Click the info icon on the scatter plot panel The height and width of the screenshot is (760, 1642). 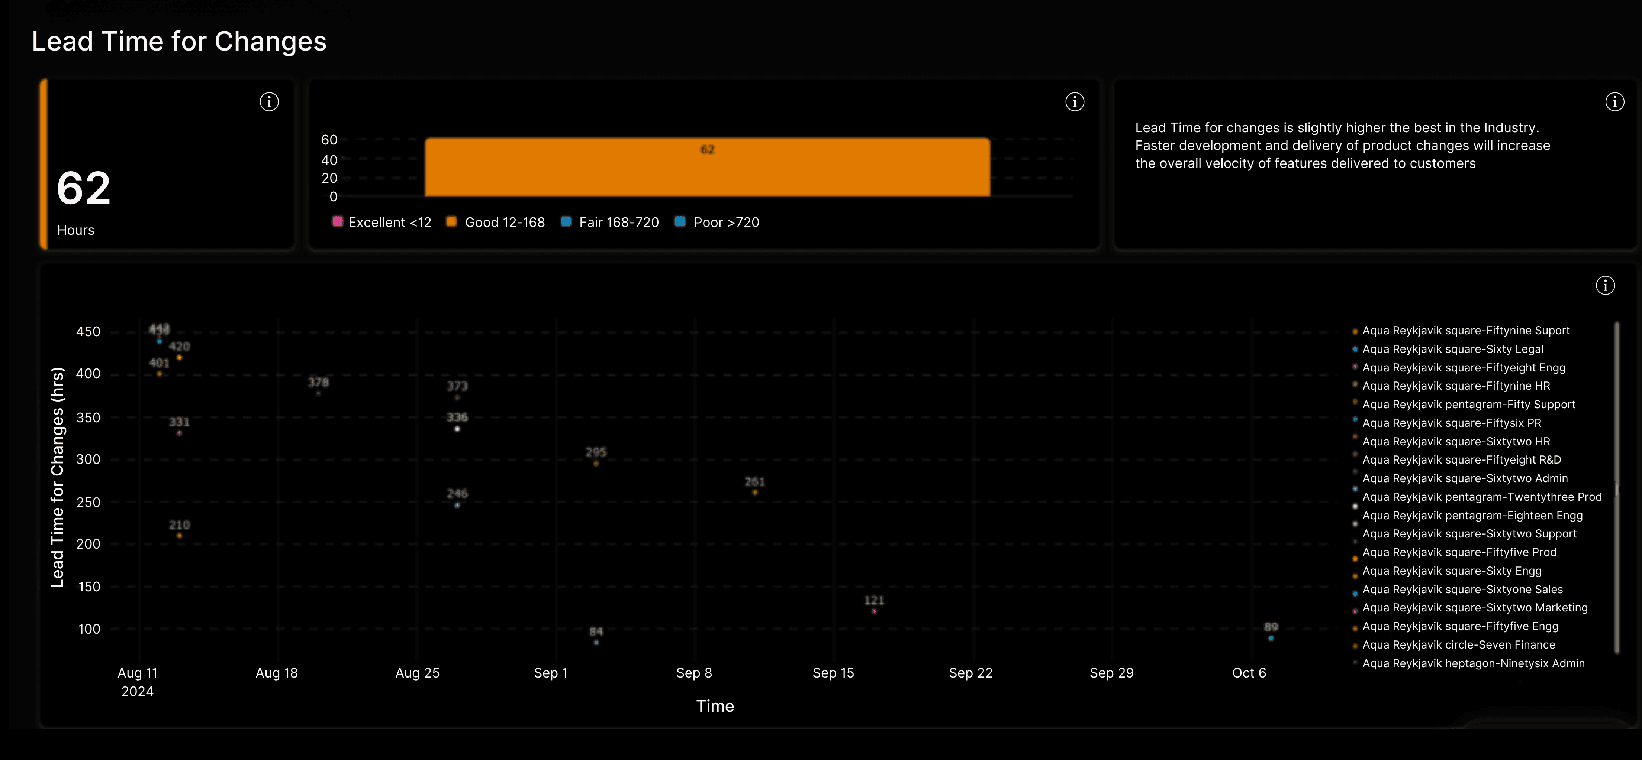pos(1606,285)
